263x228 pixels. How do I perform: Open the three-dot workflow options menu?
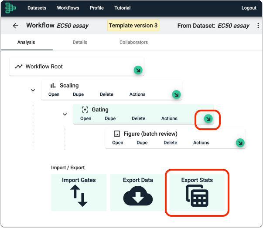[258, 26]
